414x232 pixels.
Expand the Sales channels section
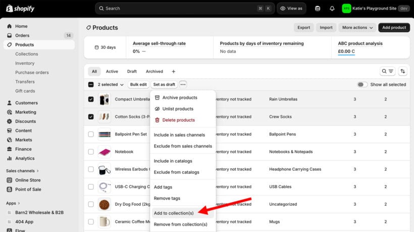(22, 171)
